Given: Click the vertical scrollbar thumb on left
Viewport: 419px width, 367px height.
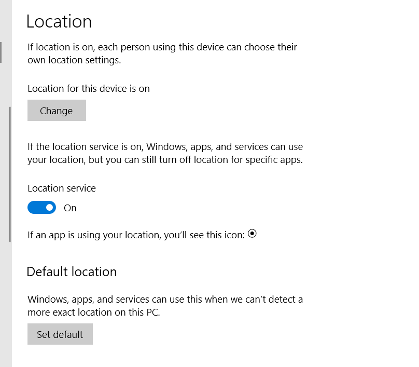Looking at the screenshot, I should click(x=10, y=174).
